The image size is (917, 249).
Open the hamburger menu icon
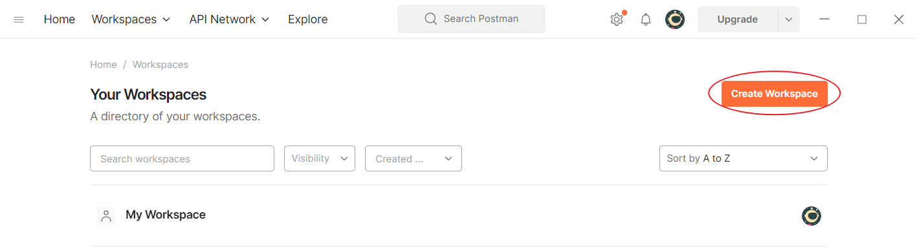point(19,19)
